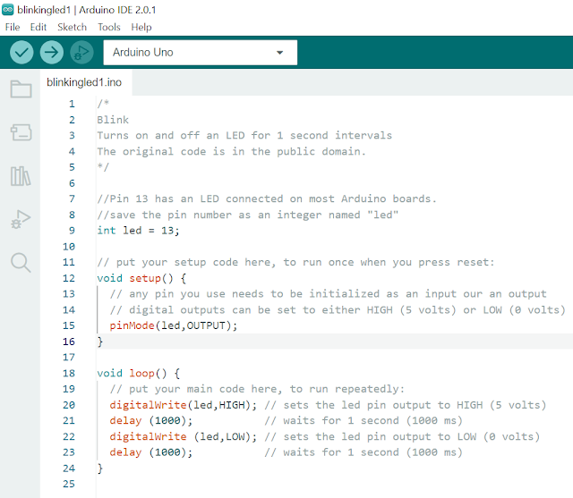Start debugging with the toolbar debug button
The image size is (573, 498).
tap(81, 53)
